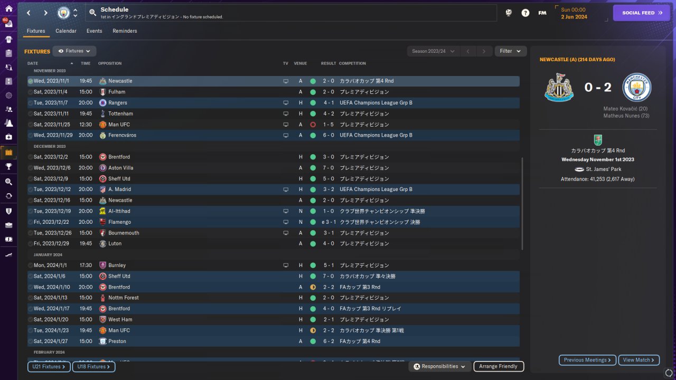
Task: Click the View Match button
Action: point(639,360)
